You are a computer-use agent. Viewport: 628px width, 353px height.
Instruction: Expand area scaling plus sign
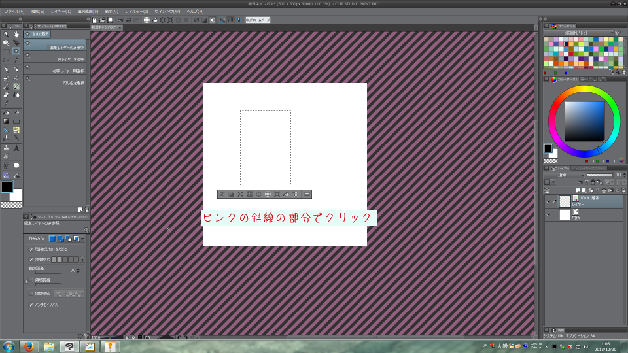coord(26,281)
